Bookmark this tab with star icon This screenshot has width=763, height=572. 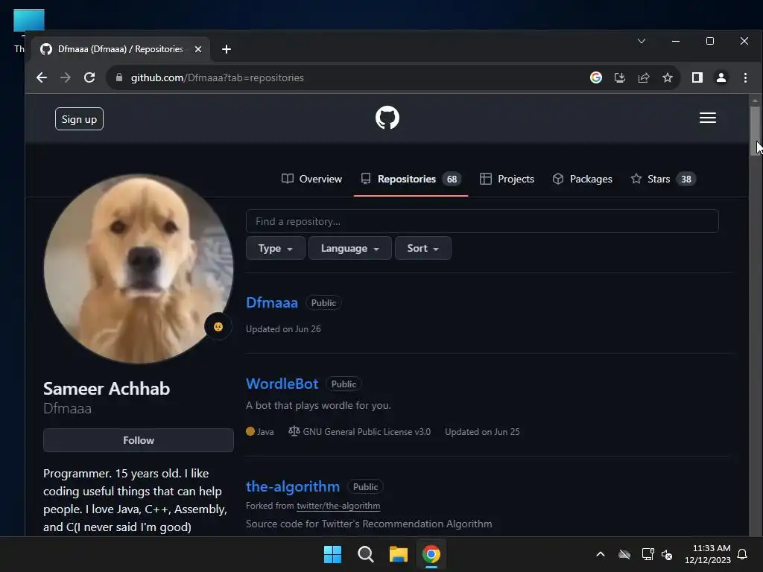[668, 77]
